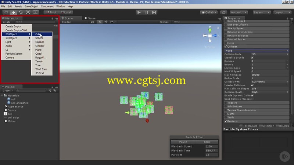Open the cloud services icon
This screenshot has height=165, width=294.
[x=223, y=12]
